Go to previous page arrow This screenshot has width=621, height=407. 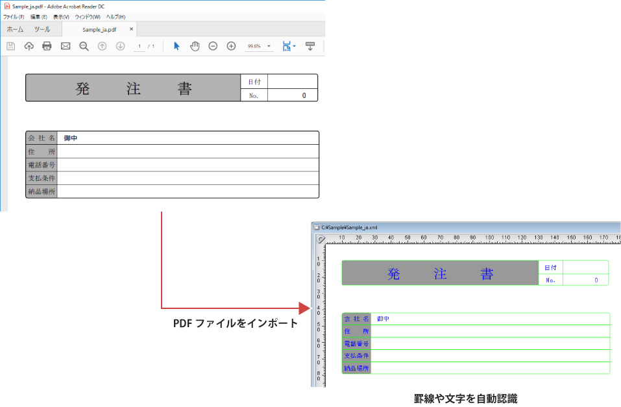point(102,46)
